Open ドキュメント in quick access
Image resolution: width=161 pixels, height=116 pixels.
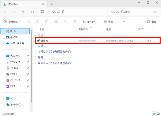coord(13,68)
